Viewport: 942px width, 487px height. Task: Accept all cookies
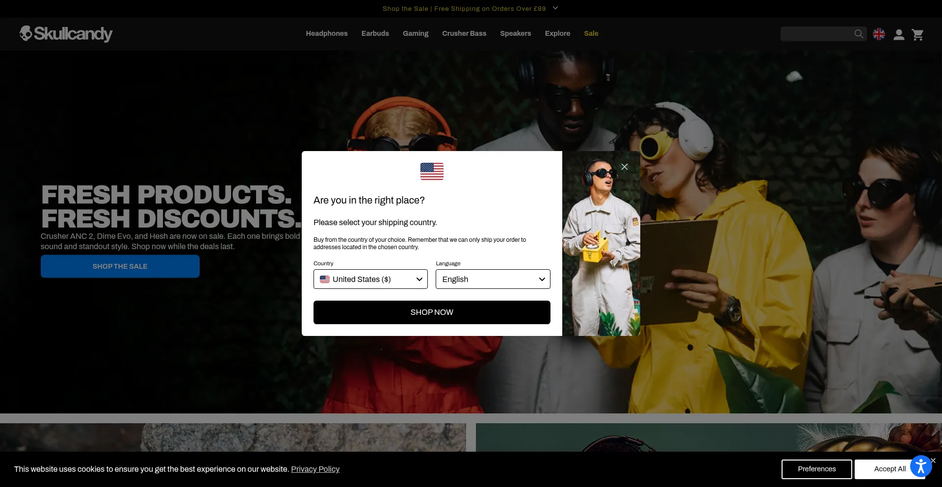pos(890,469)
